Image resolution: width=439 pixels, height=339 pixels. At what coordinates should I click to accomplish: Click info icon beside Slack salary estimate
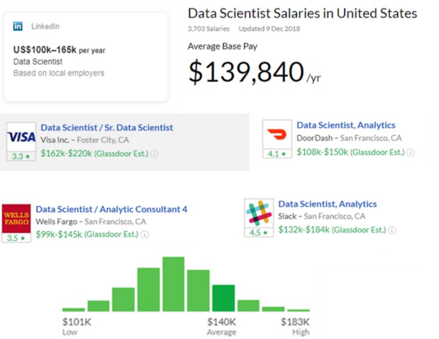click(x=392, y=230)
